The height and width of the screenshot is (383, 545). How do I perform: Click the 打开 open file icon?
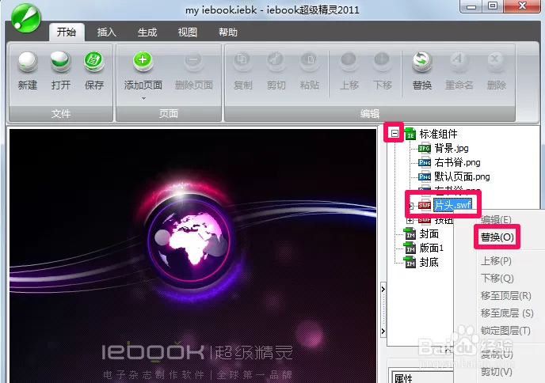click(60, 62)
